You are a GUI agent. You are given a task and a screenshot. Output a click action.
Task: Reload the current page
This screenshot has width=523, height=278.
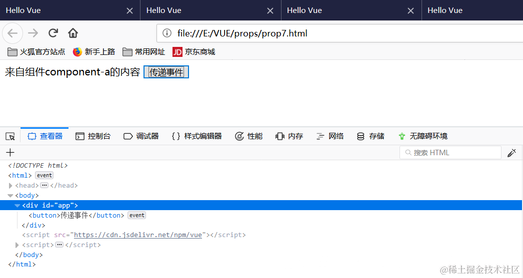point(53,33)
